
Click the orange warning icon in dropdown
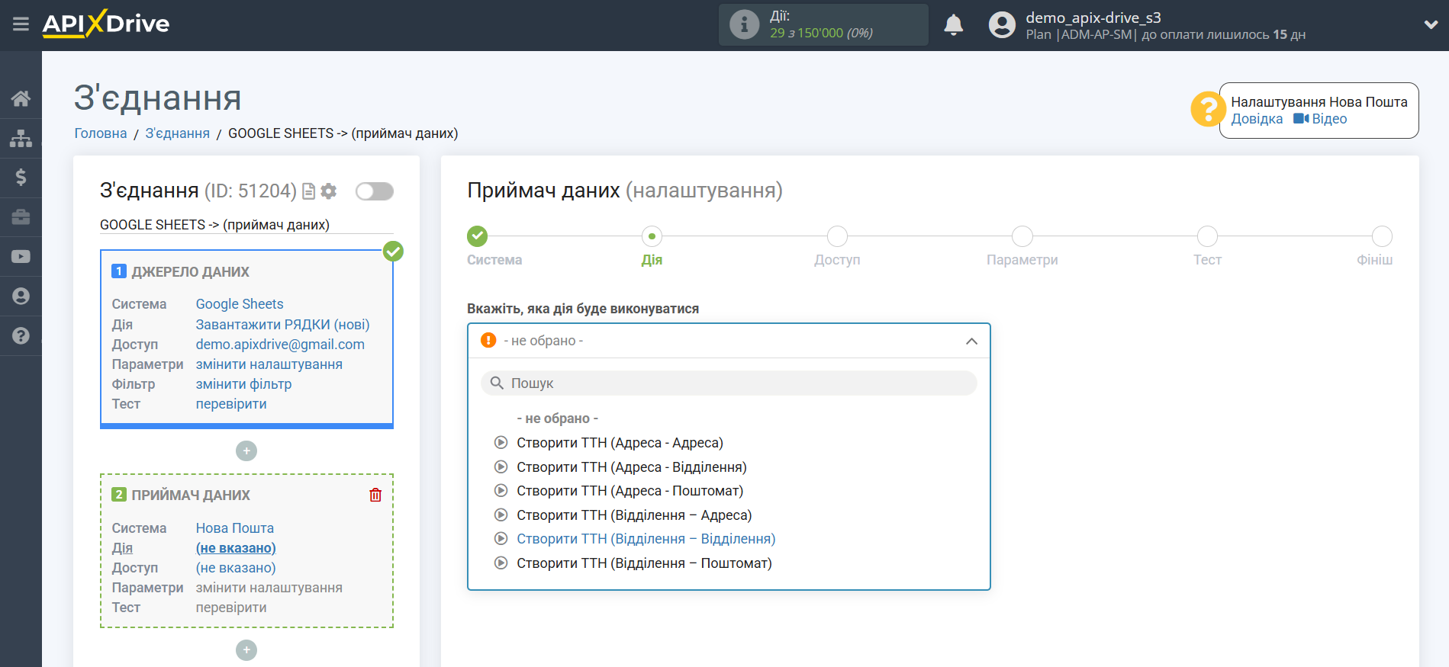tap(488, 340)
